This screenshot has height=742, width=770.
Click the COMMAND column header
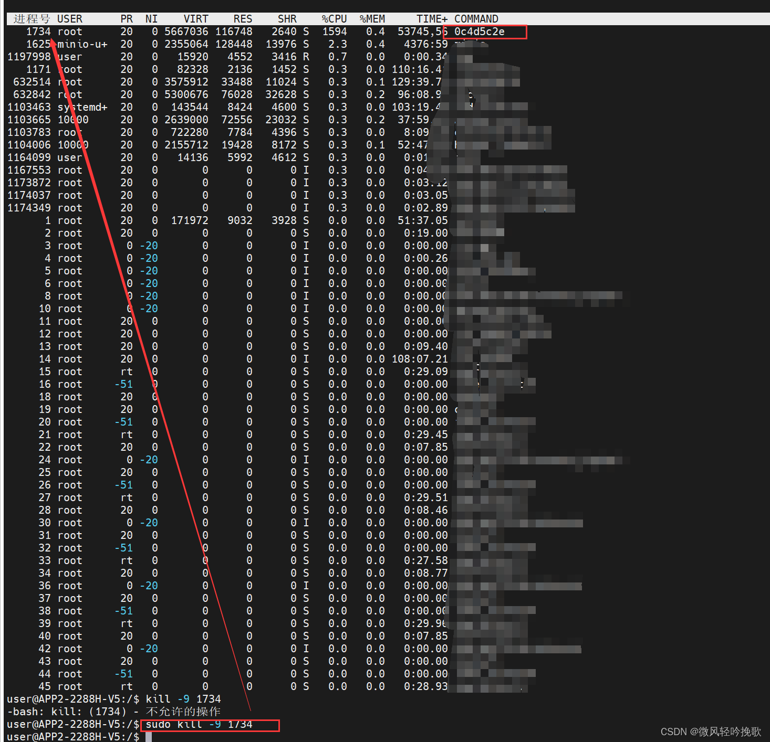(476, 19)
